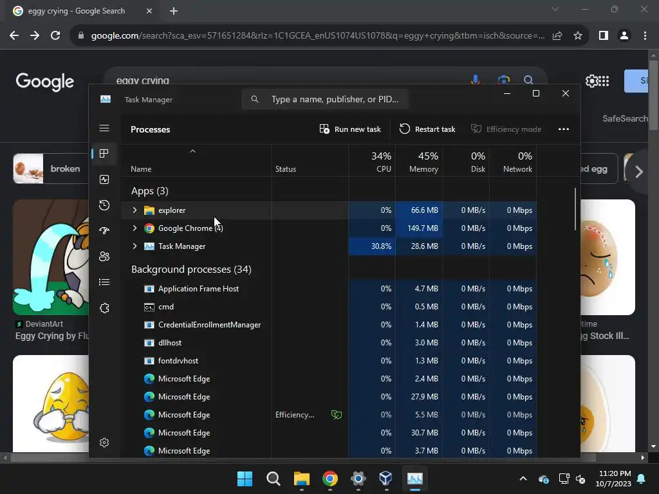Image resolution: width=659 pixels, height=494 pixels.
Task: Select the fontdrvhost process
Action: coord(329,361)
